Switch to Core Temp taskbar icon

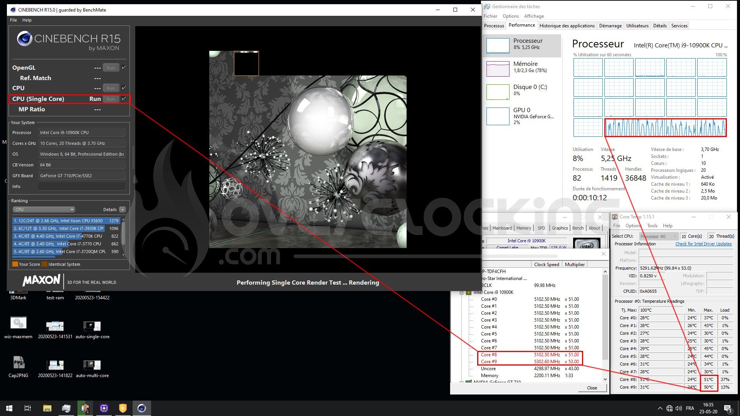point(85,408)
